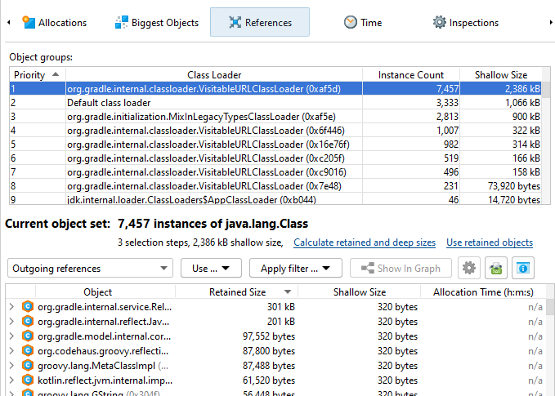The width and height of the screenshot is (555, 396).
Task: Expand the org.gradle.internal.service.Rel... node
Action: pos(11,306)
